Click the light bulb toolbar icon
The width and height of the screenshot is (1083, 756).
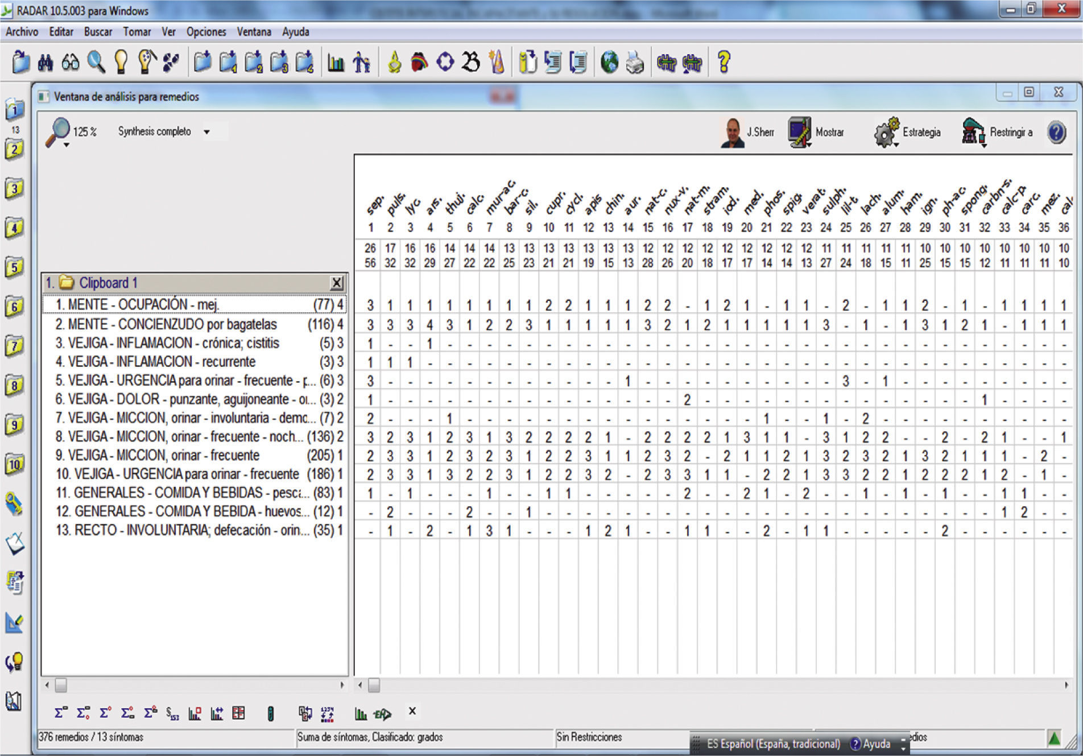121,63
